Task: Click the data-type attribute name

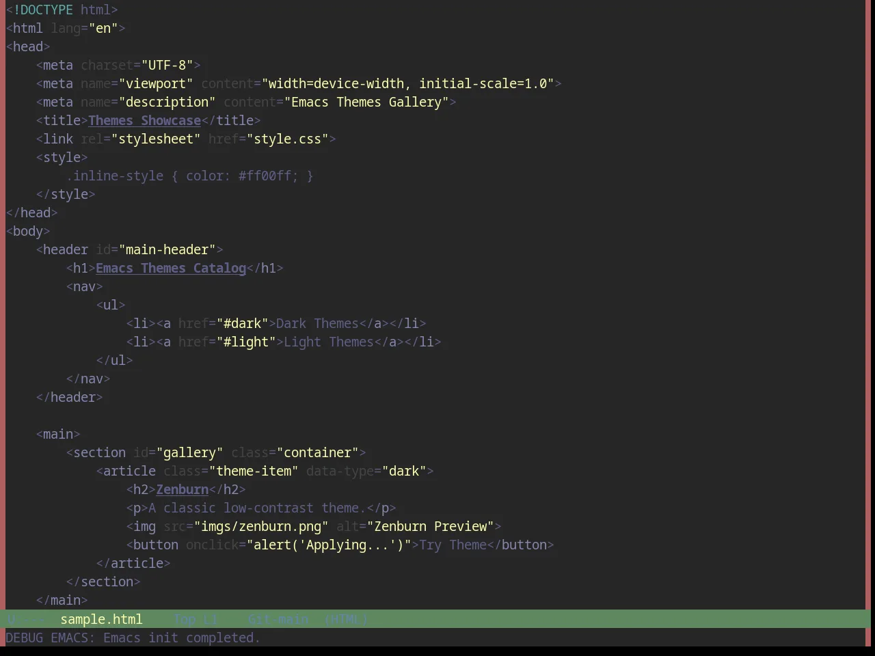Action: pyautogui.click(x=340, y=471)
